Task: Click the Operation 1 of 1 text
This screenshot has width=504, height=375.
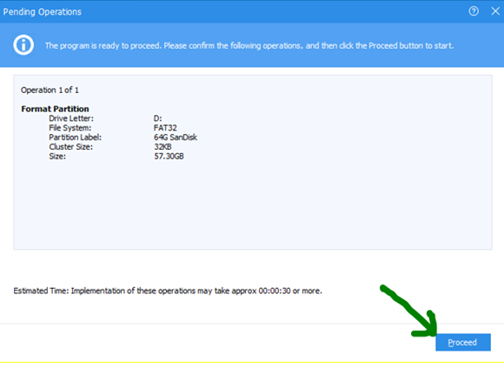Action: pos(50,90)
